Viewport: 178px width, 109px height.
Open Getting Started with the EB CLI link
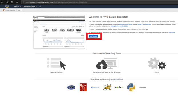[120, 26]
